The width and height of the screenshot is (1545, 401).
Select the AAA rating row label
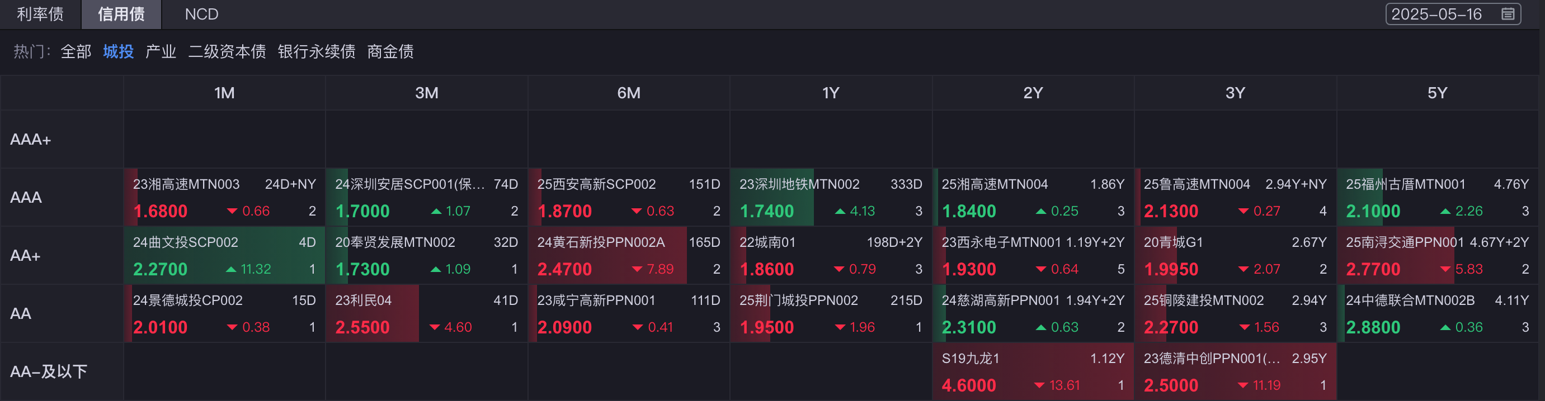point(26,198)
